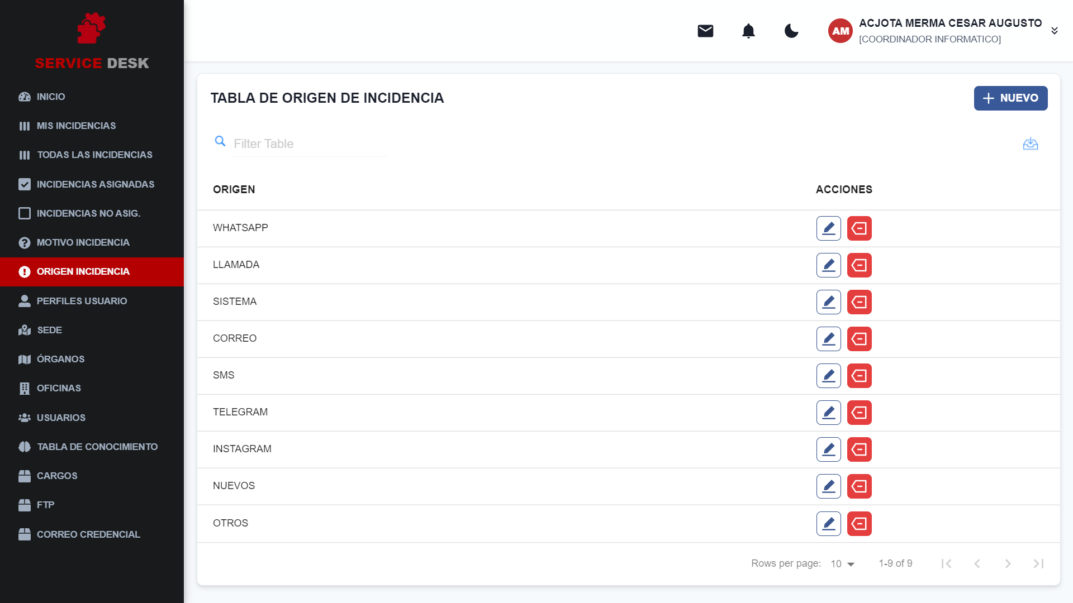Open MOTIVO INCIDENCIA from the sidebar
This screenshot has height=603, width=1073.
[x=83, y=242]
